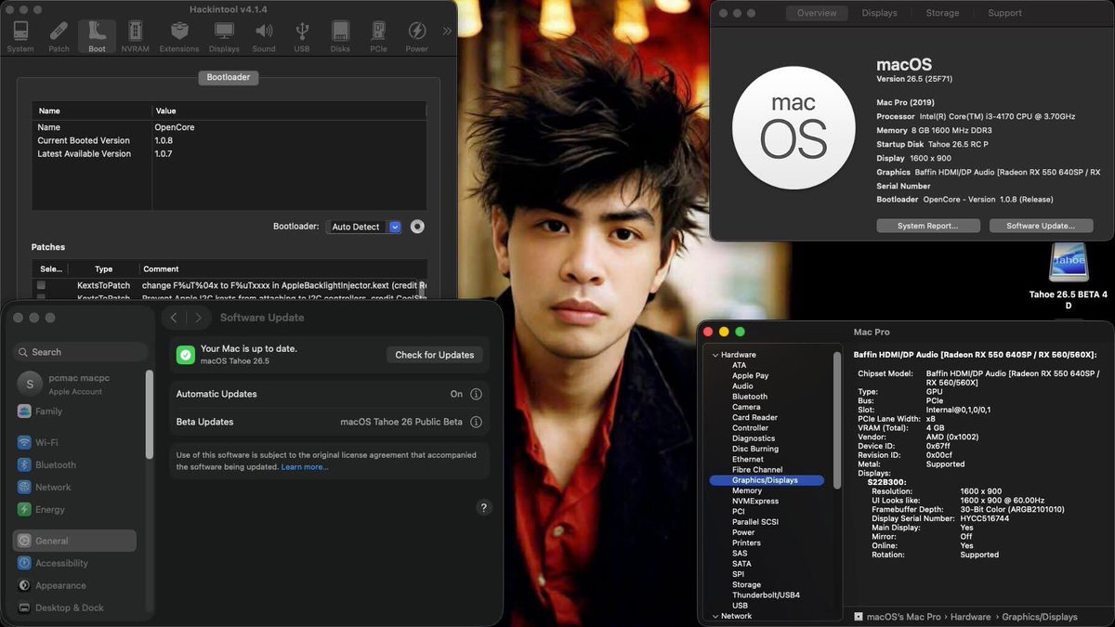
Task: Collapse the Hardware tree in System Report
Action: (715, 355)
